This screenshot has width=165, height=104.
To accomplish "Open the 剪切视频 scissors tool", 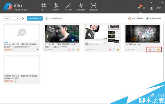I will click(81, 7).
